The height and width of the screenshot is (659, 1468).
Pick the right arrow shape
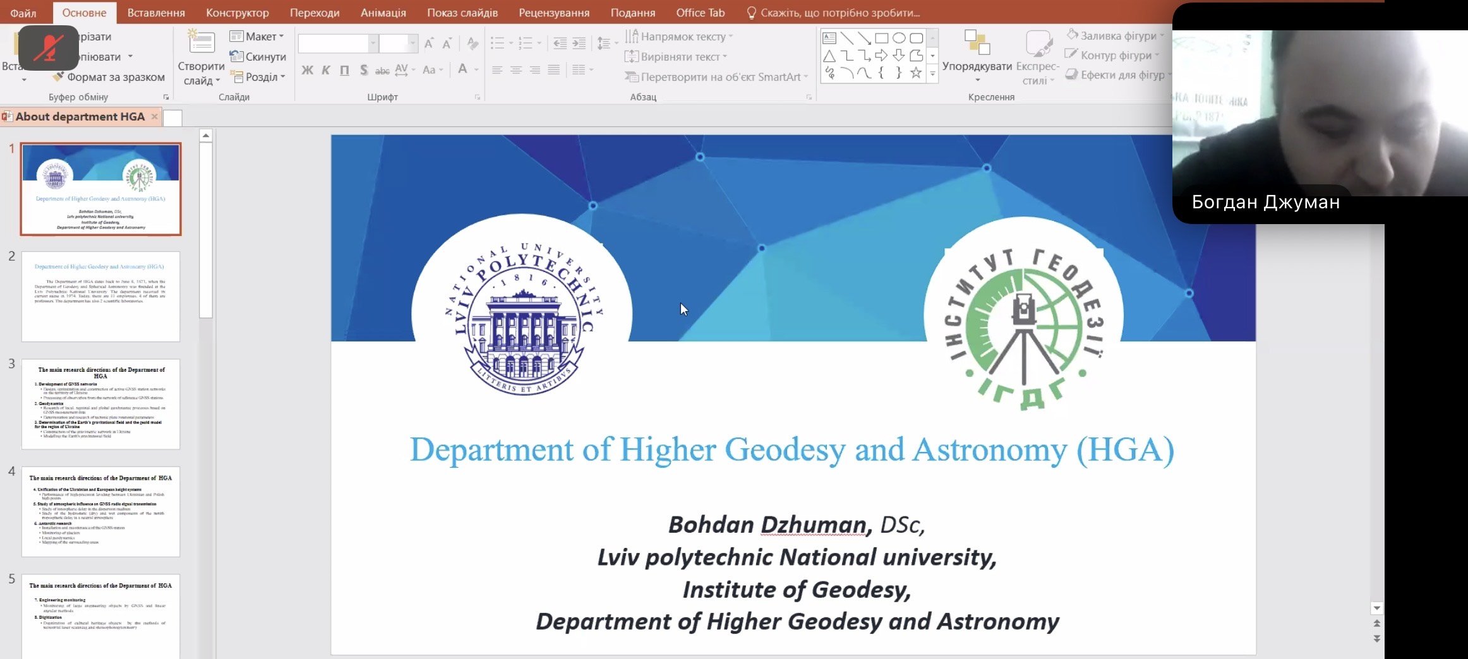[881, 56]
